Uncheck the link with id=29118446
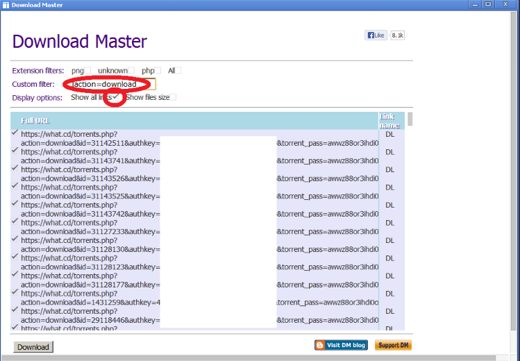Viewport: 520px width, 361px height. (15, 310)
